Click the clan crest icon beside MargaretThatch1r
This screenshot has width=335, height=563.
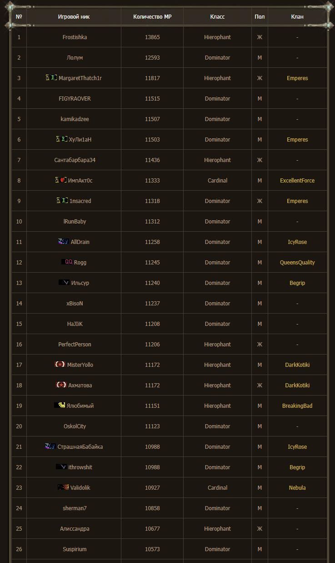[51, 78]
